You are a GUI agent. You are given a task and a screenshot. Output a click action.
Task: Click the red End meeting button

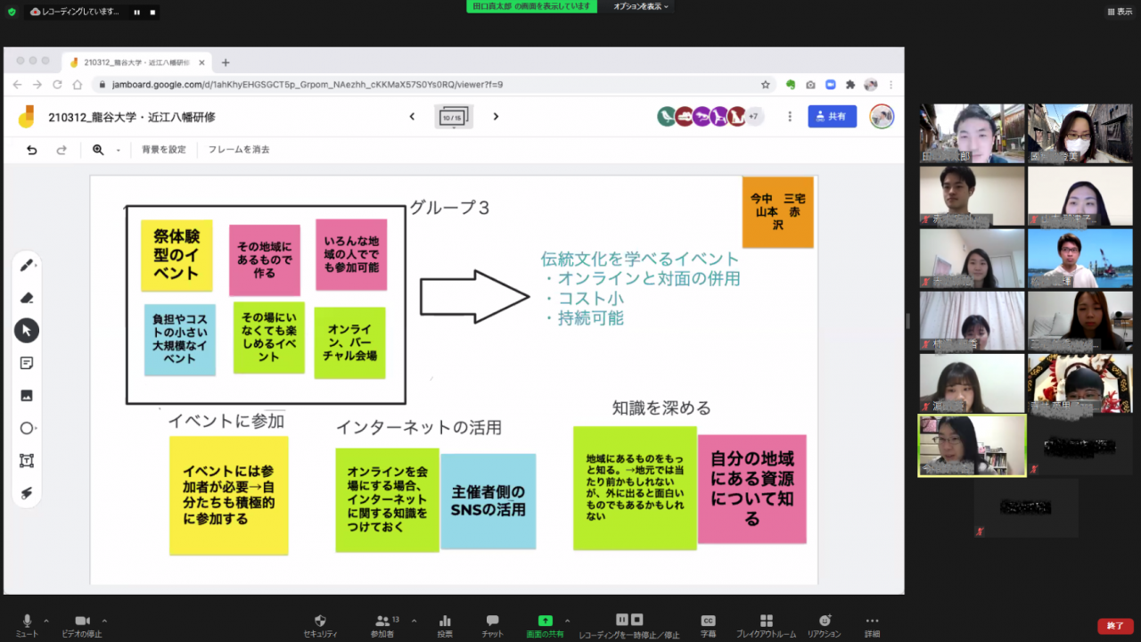[1115, 626]
